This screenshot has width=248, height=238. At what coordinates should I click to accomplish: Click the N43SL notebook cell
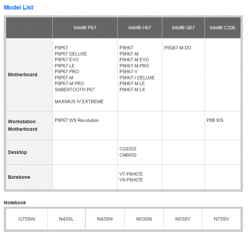pyautogui.click(x=66, y=219)
